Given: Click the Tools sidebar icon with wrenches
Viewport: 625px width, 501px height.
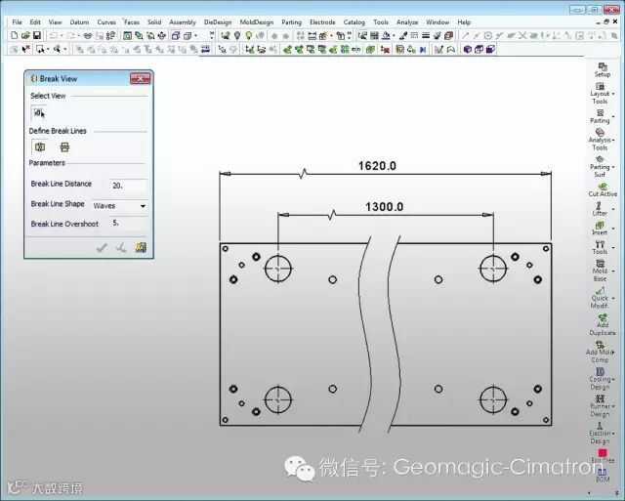Looking at the screenshot, I should coord(600,247).
